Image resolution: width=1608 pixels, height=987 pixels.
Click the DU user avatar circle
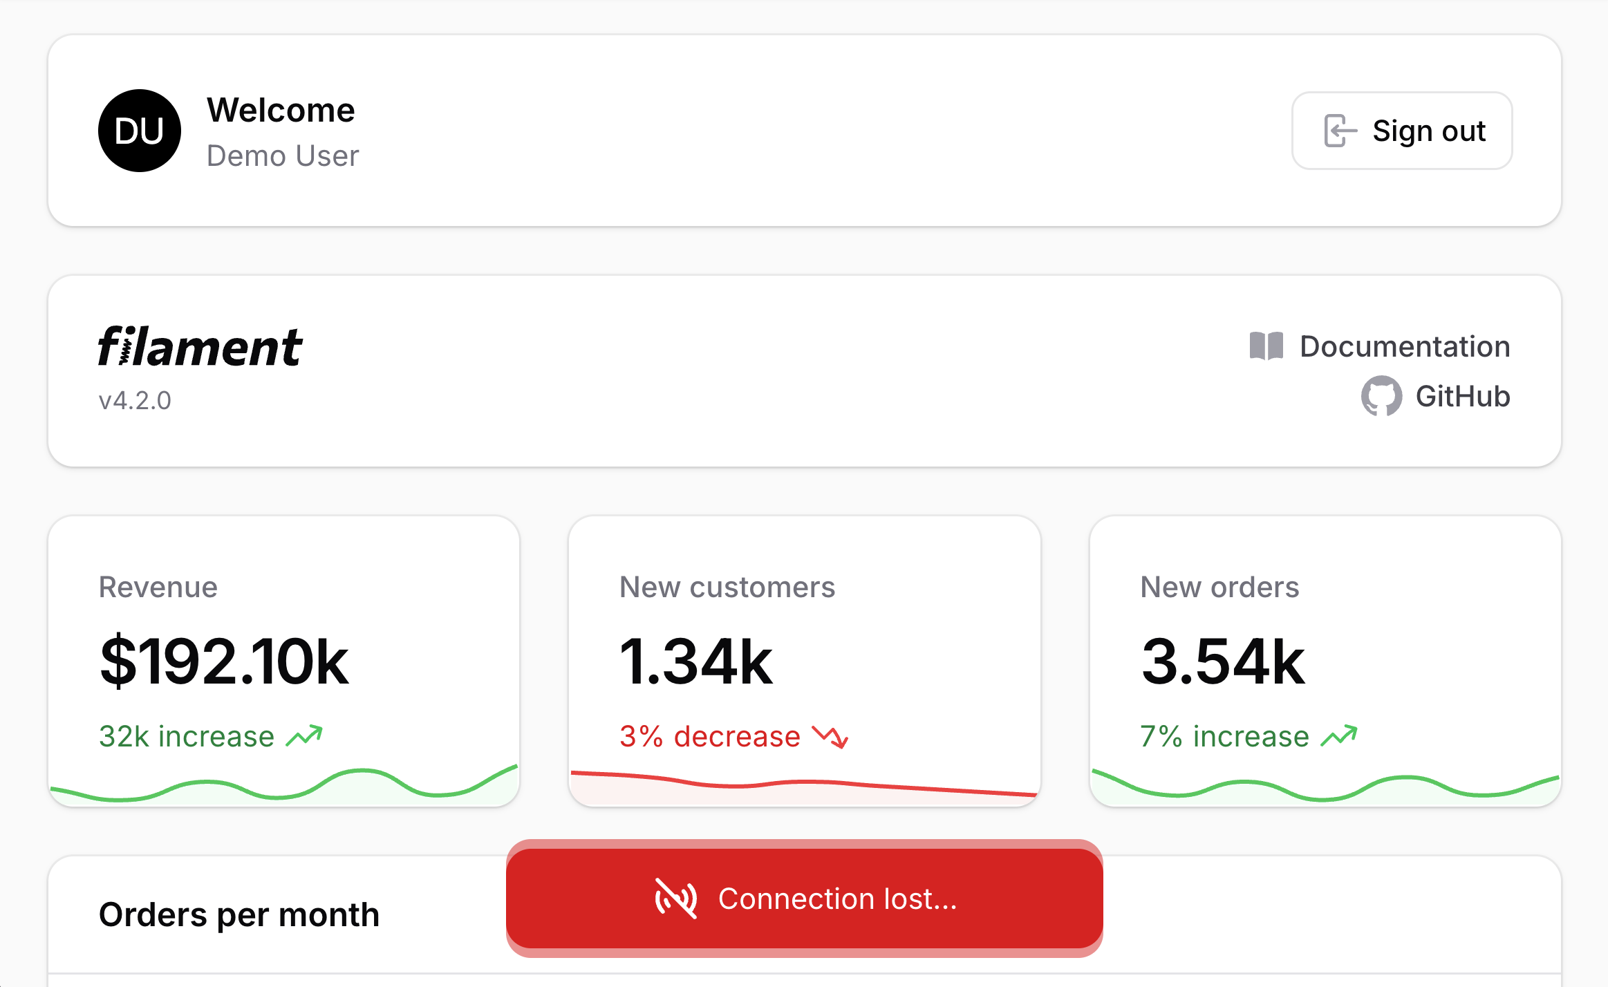[x=139, y=131]
